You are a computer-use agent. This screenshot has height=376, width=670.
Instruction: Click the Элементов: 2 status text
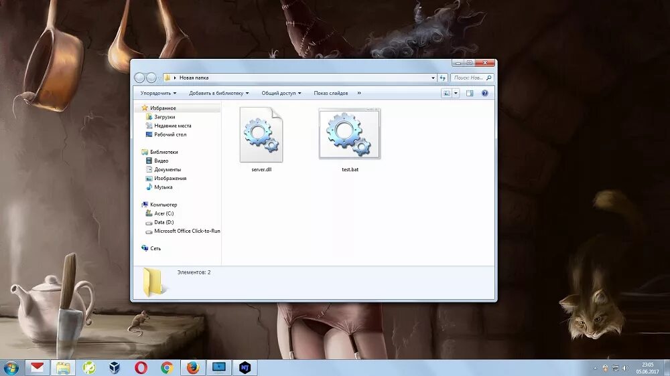pyautogui.click(x=194, y=272)
